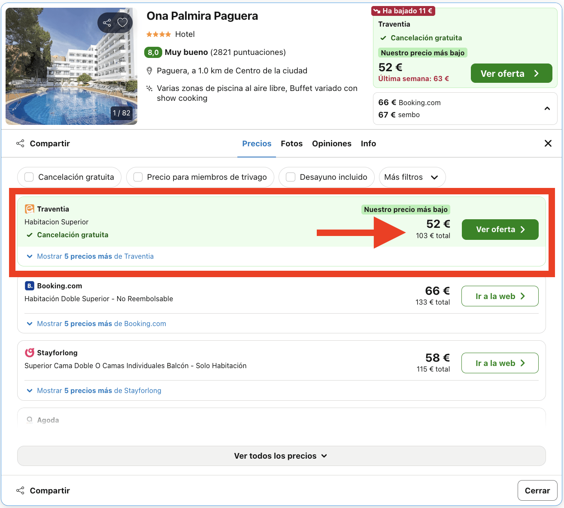Click the 66 € Booking.com price line
The image size is (564, 508).
tap(409, 103)
